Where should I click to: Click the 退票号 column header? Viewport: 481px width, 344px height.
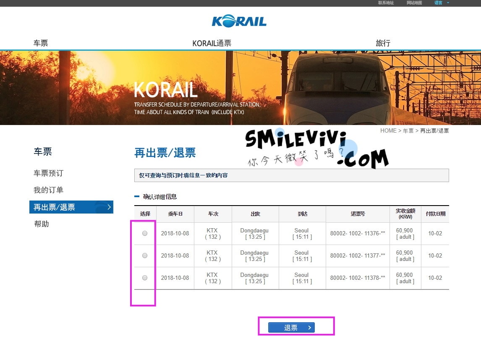pyautogui.click(x=358, y=214)
